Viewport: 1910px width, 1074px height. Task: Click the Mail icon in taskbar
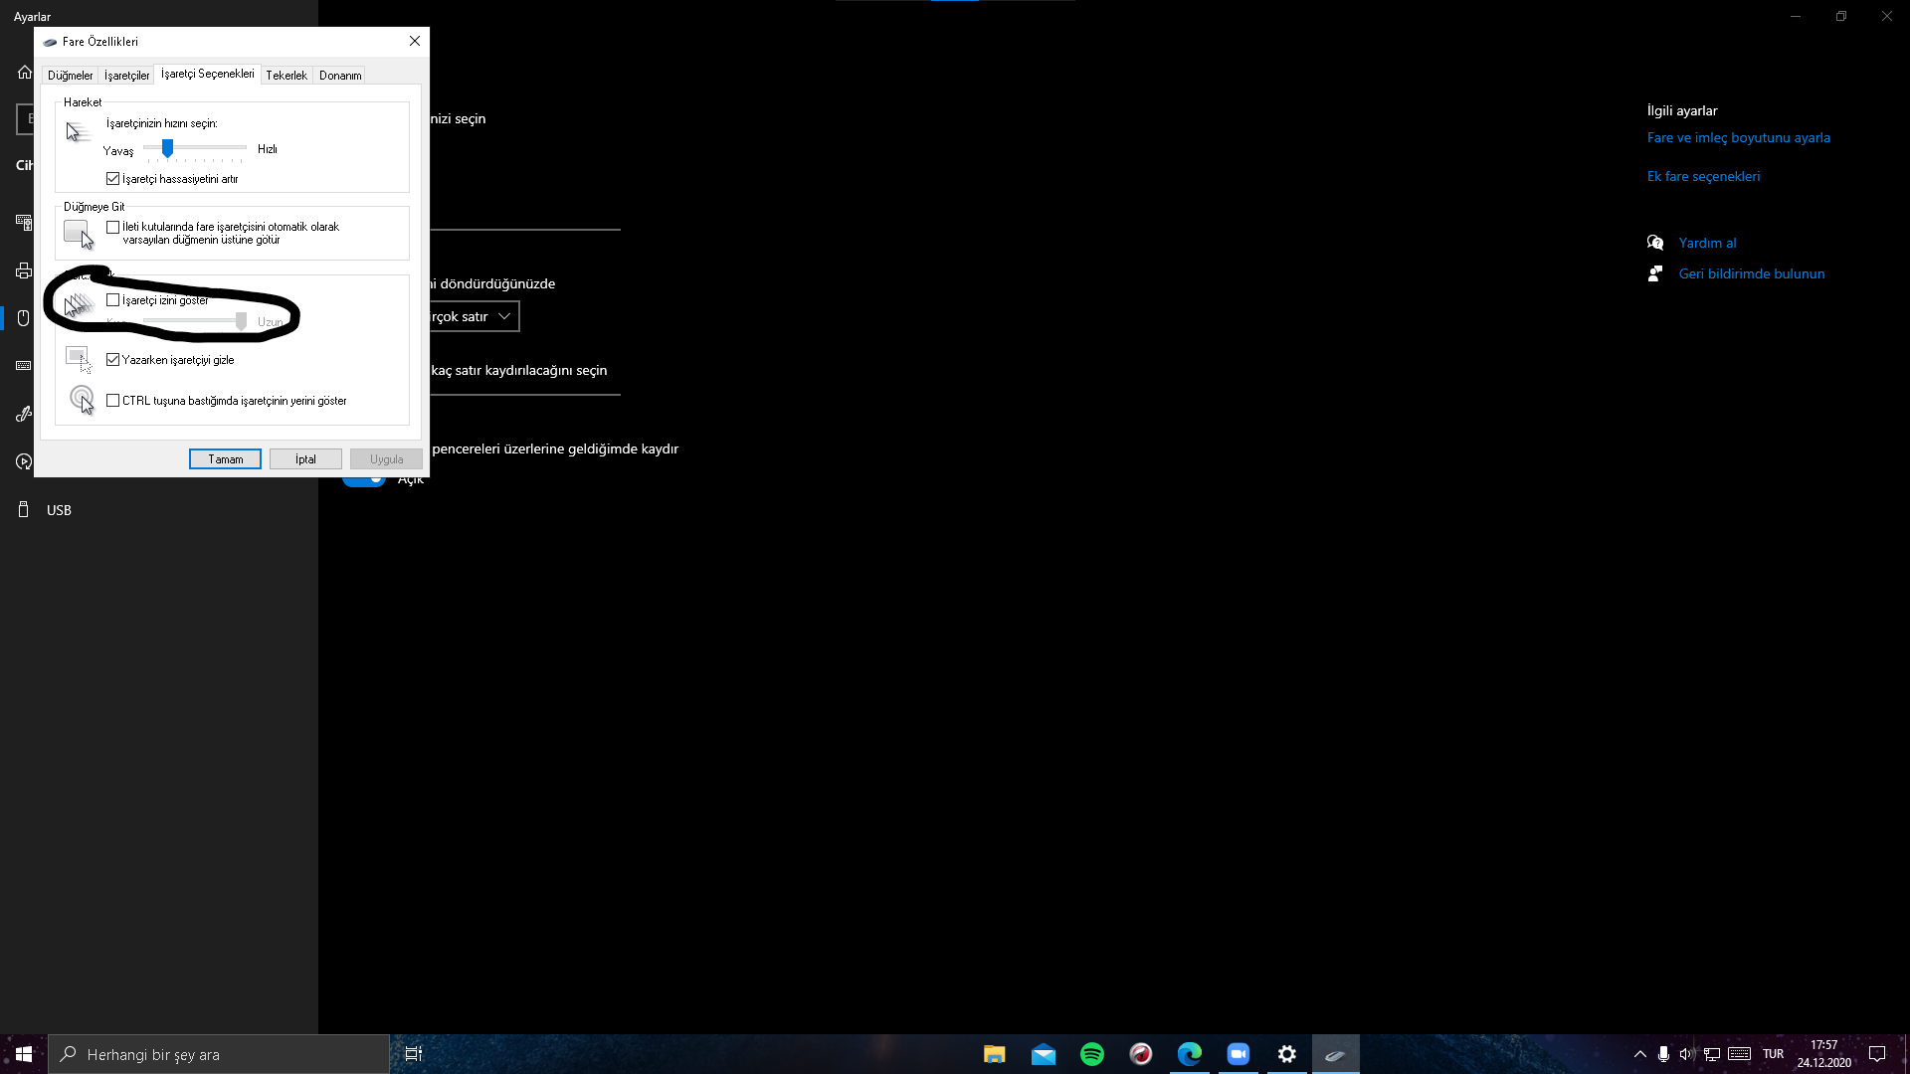tap(1043, 1054)
